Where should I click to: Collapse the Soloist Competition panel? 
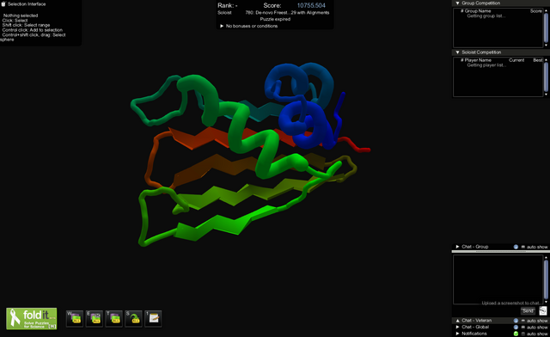point(457,52)
